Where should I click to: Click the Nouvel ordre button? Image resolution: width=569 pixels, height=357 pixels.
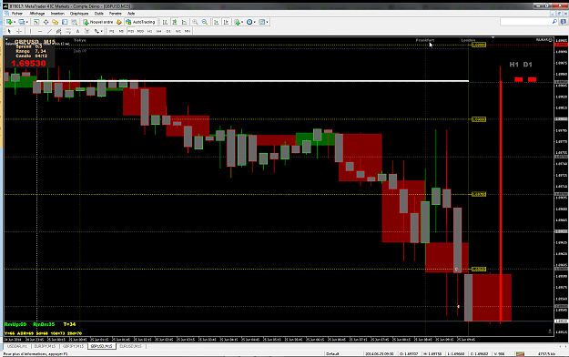point(98,22)
